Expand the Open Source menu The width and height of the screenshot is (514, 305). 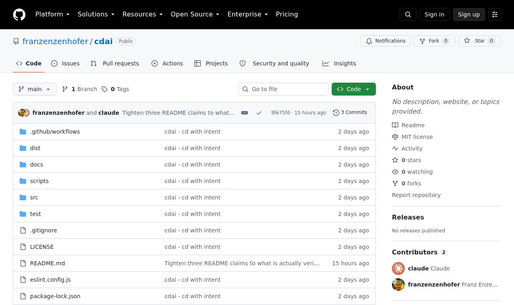[195, 14]
